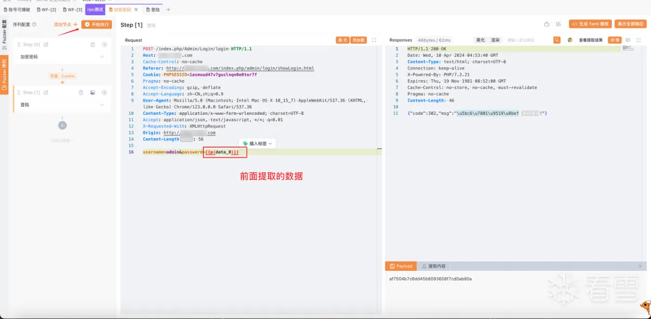Open Step [1] card view icon
The width and height of the screenshot is (651, 319).
pos(93,93)
